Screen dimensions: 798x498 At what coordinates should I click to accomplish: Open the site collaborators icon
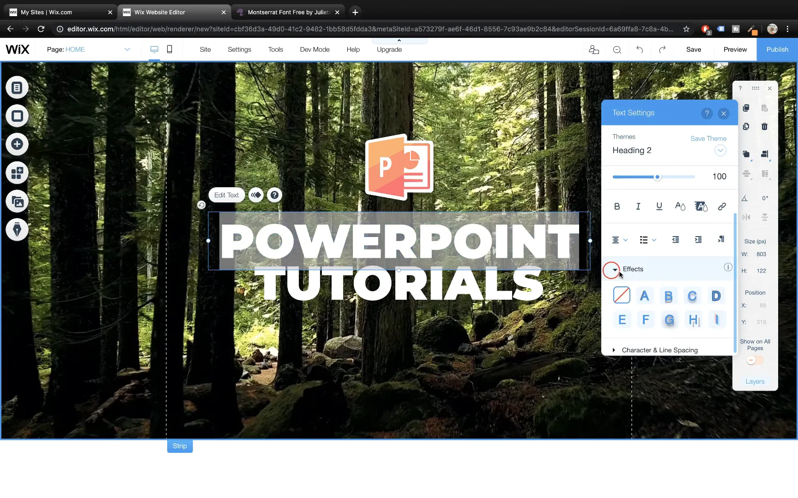pyautogui.click(x=594, y=49)
